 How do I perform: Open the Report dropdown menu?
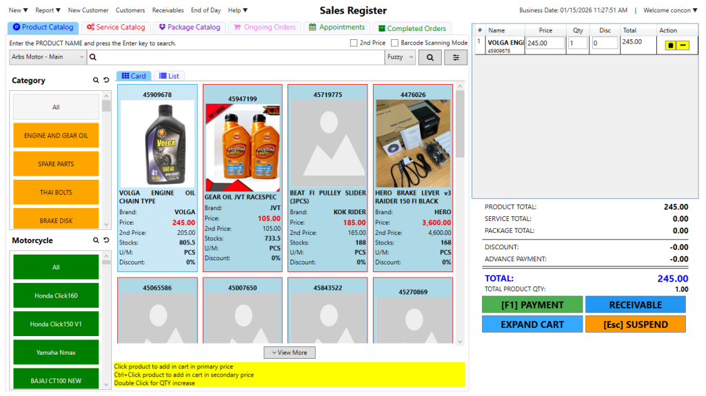48,10
